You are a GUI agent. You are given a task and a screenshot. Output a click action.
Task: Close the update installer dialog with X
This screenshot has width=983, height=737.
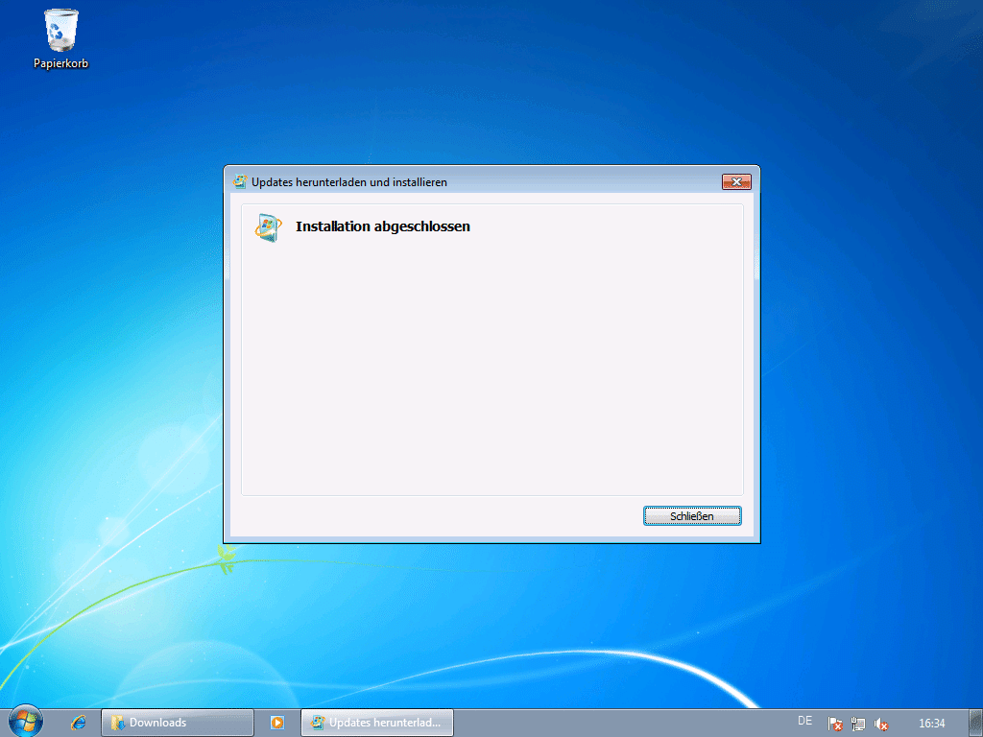[x=736, y=181]
